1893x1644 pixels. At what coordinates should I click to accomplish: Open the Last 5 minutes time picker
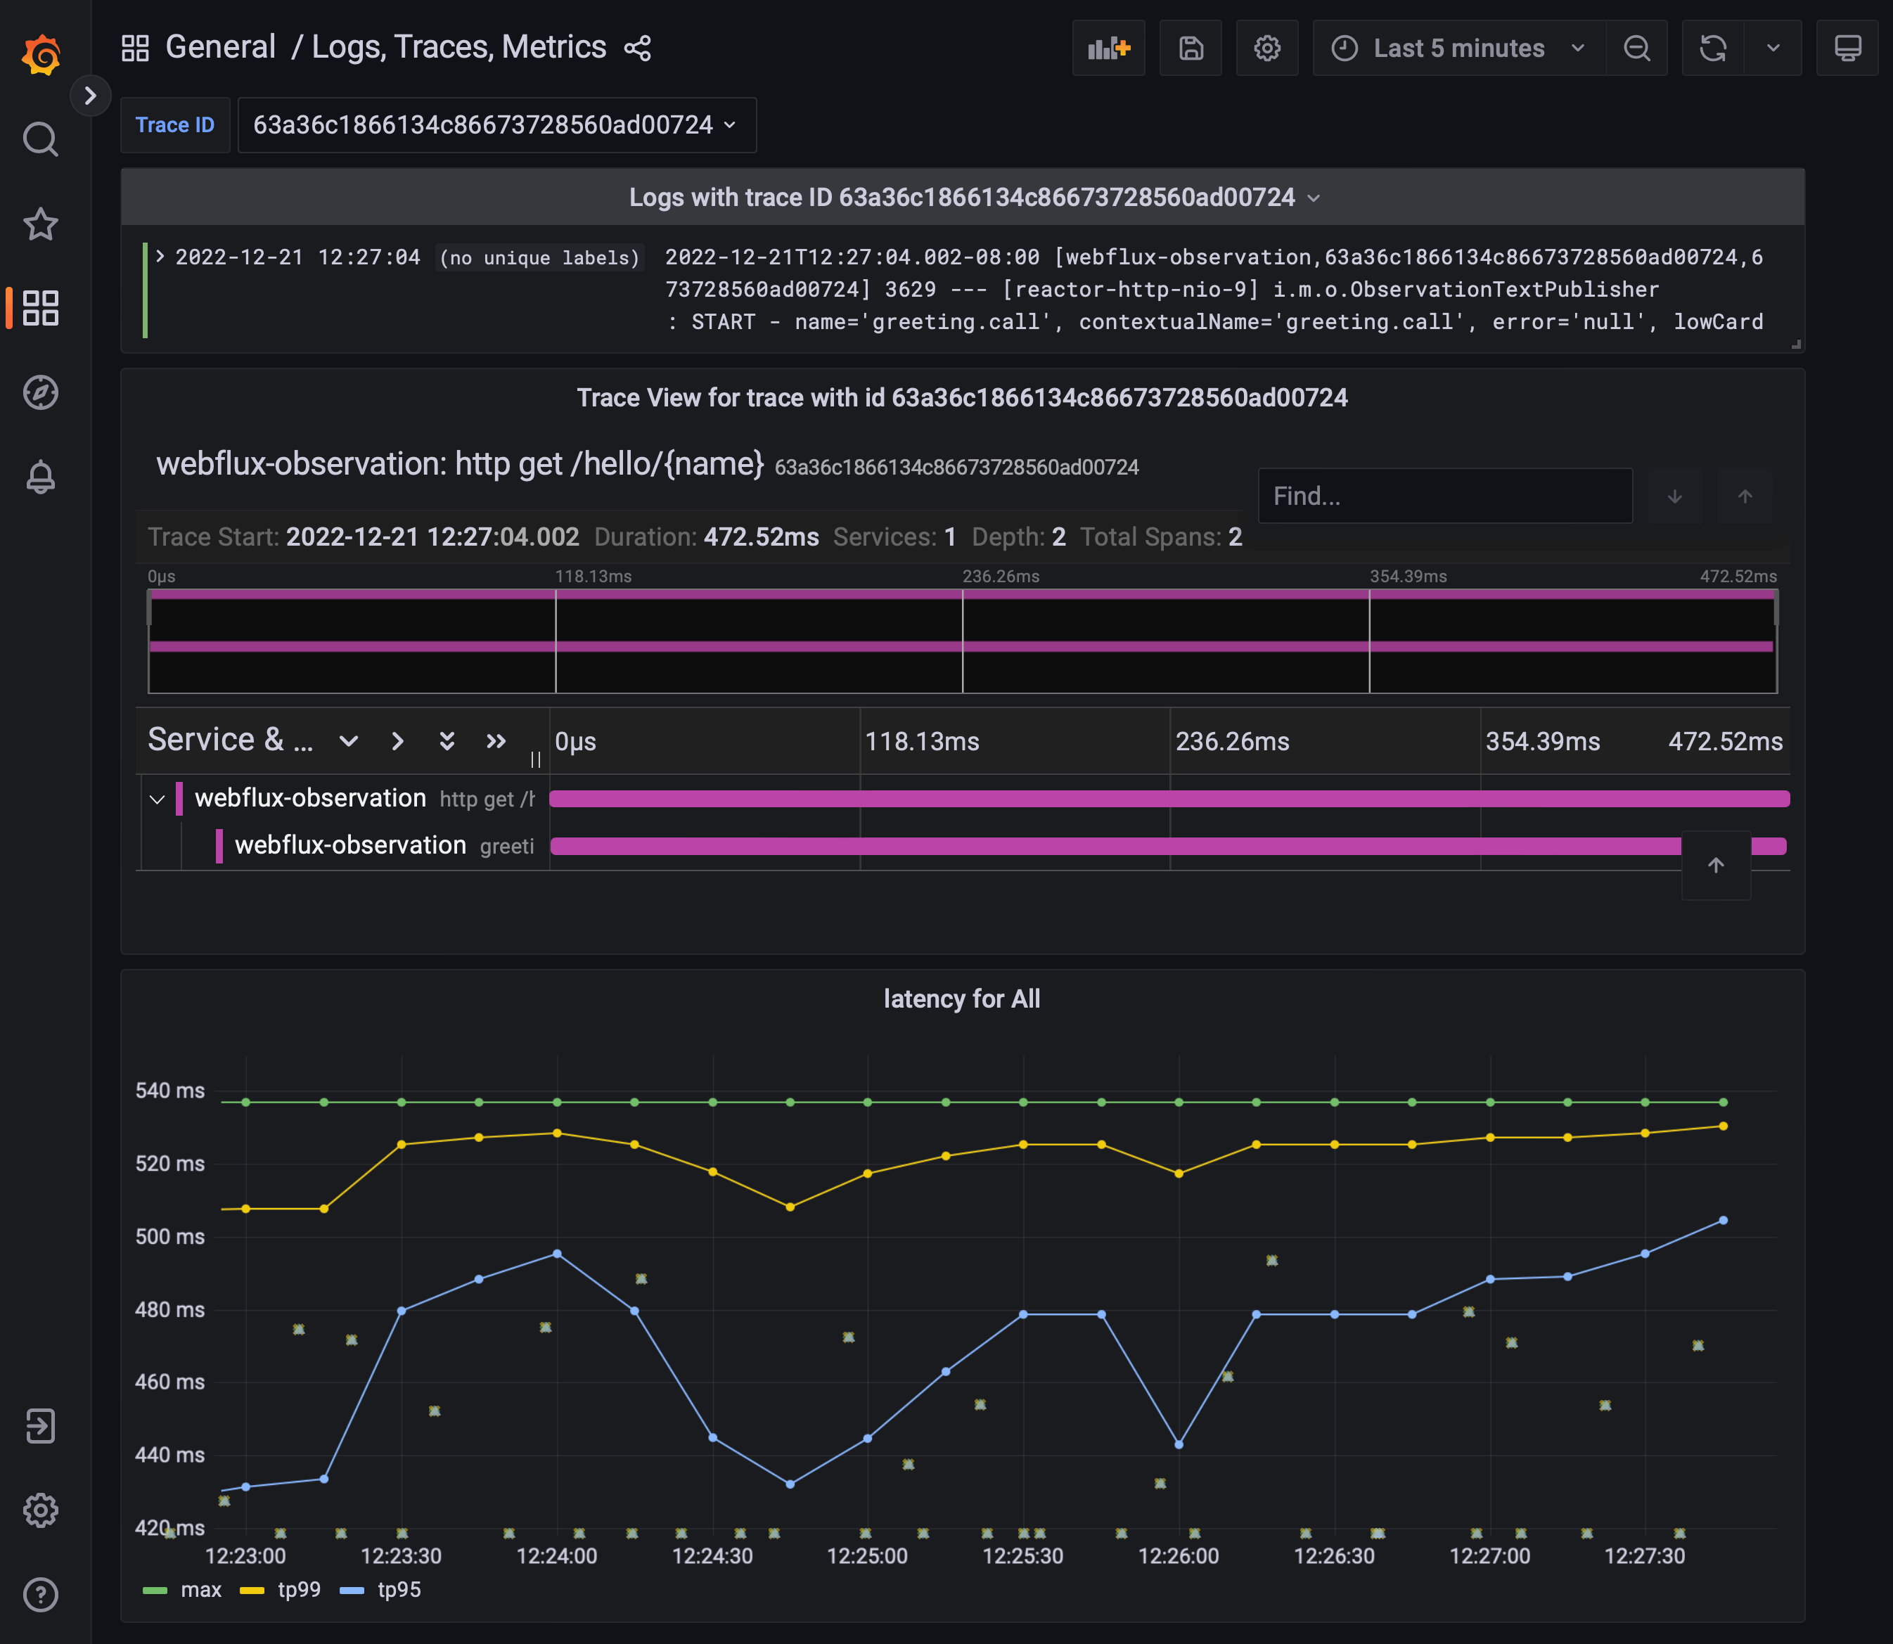pos(1456,48)
